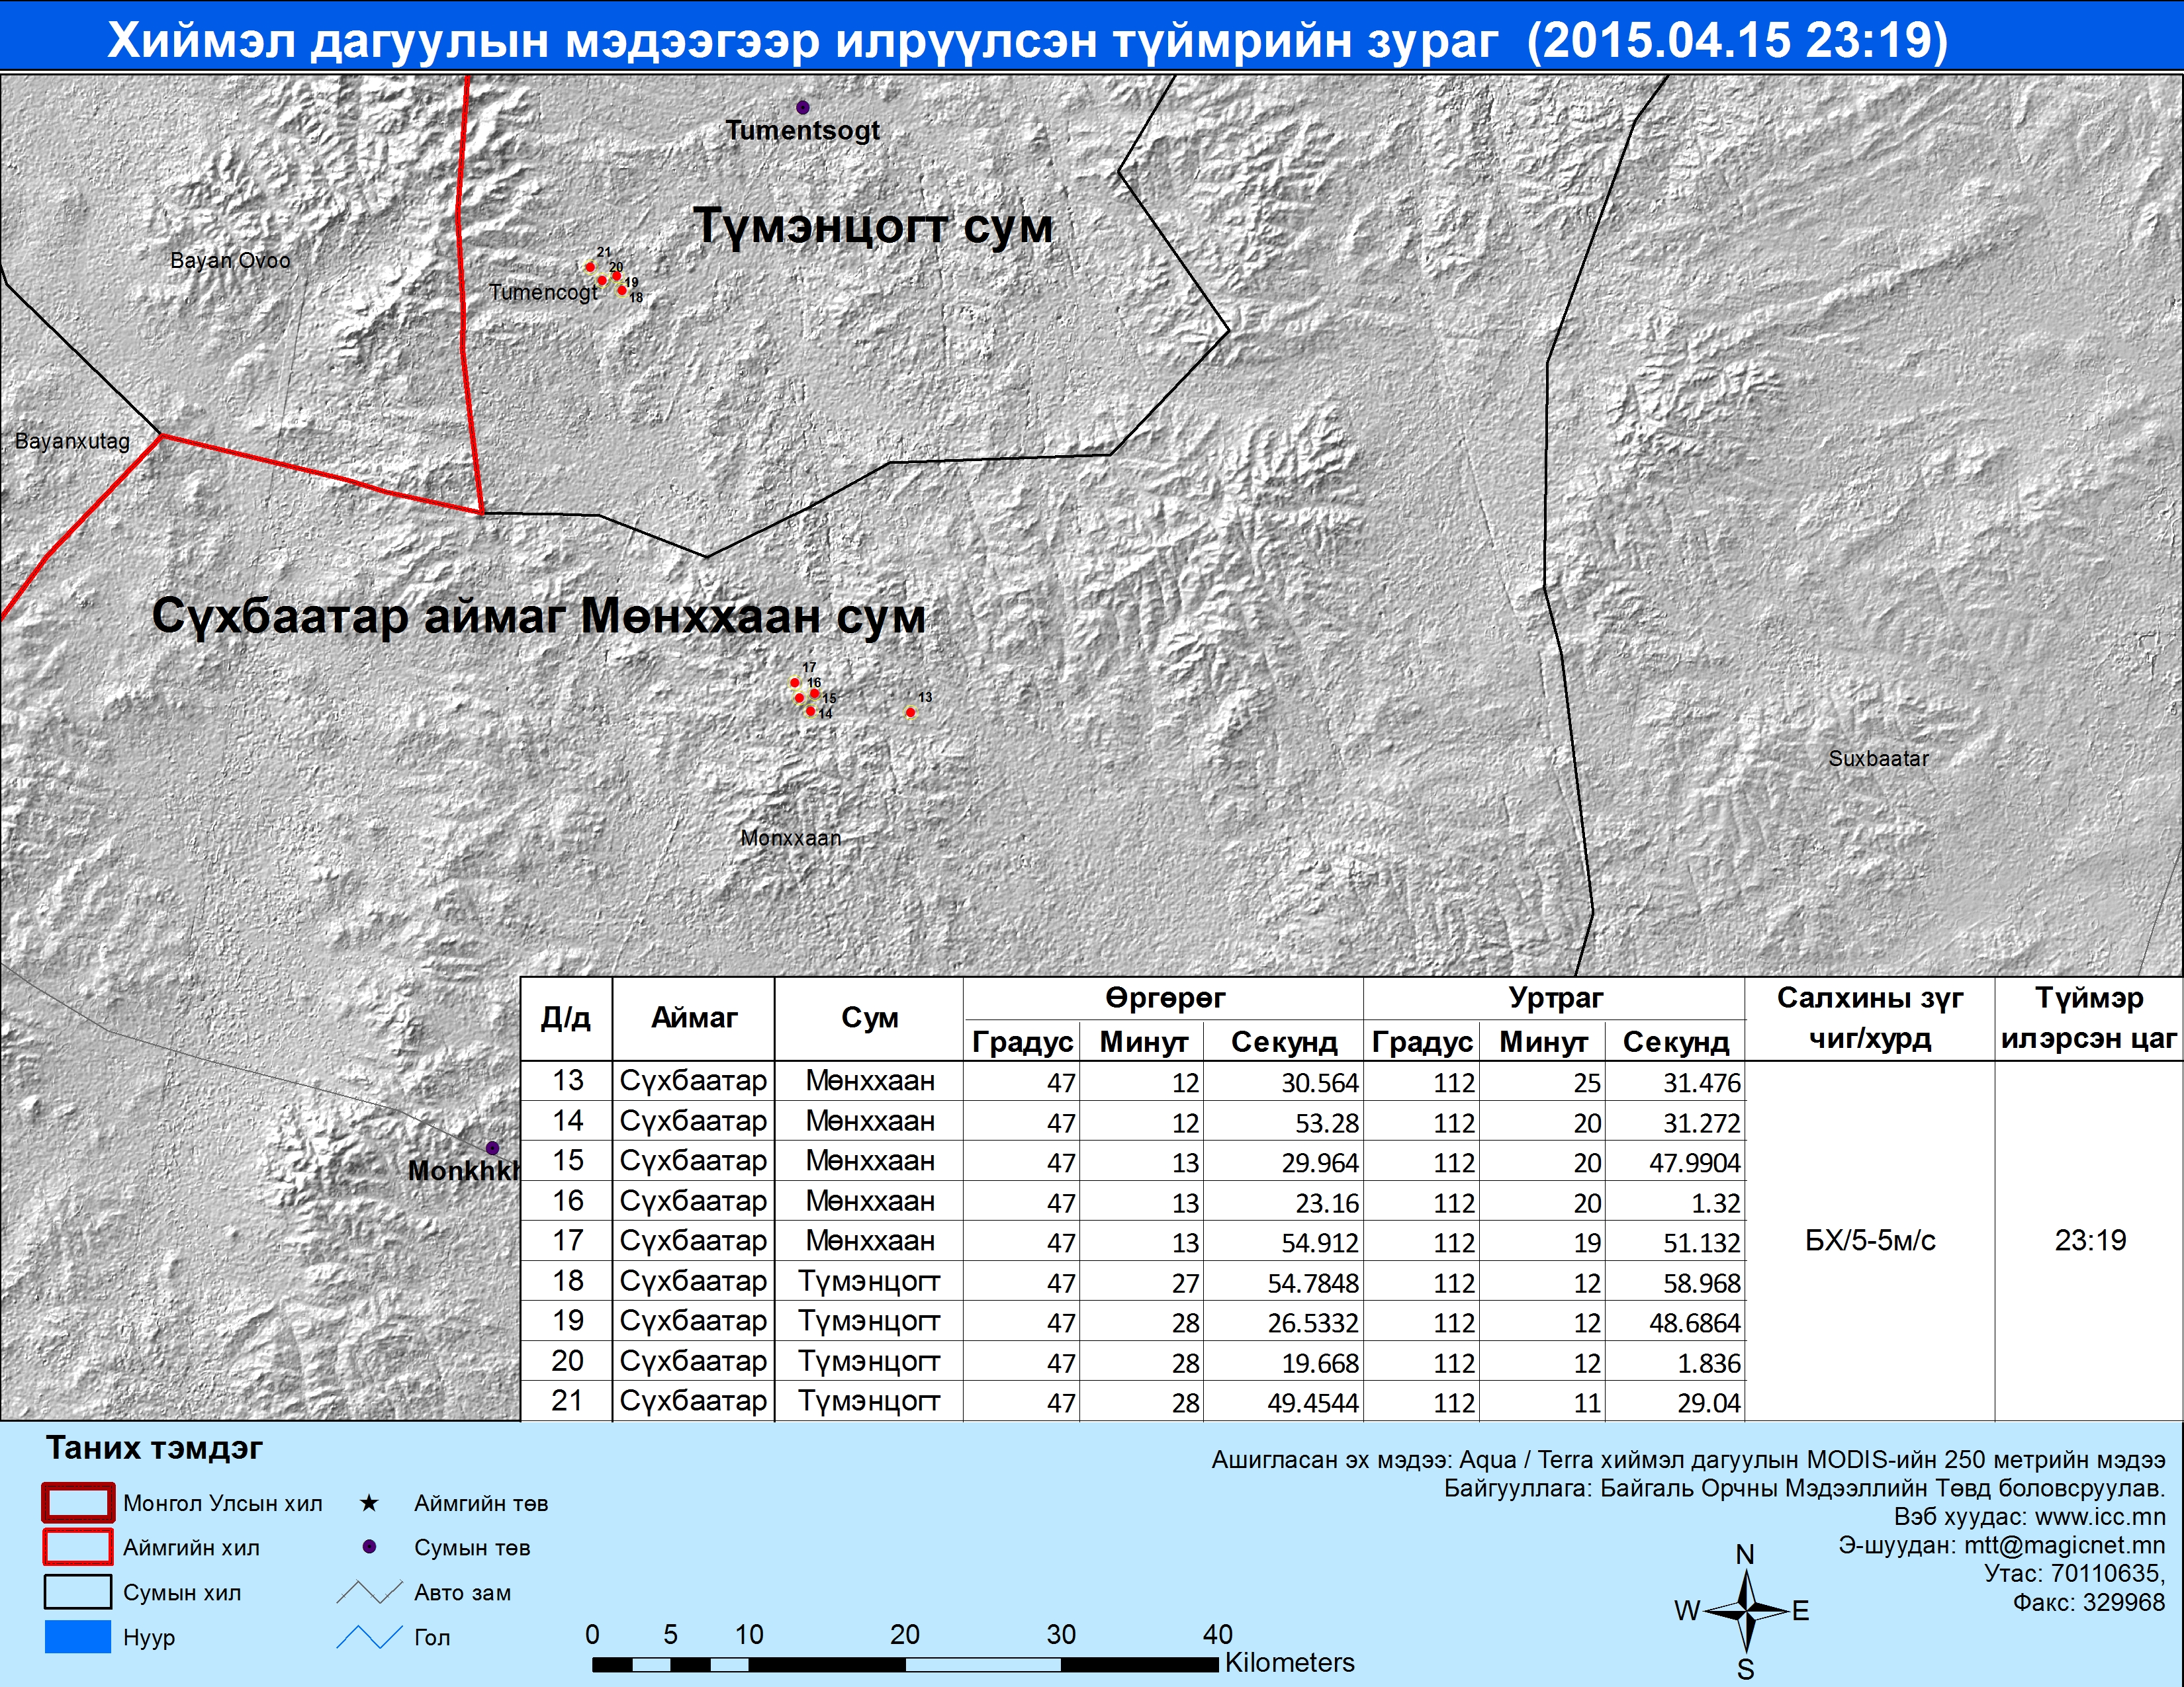Click the compass rose north arrow symbol
The image size is (2184, 1687).
click(1746, 1610)
